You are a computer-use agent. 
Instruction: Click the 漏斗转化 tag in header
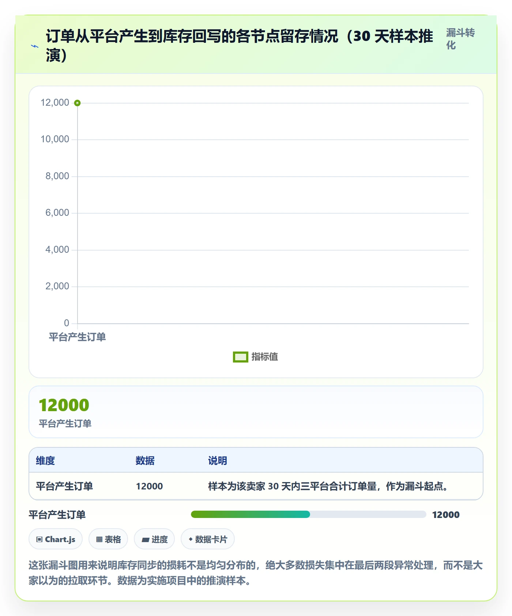coord(460,39)
